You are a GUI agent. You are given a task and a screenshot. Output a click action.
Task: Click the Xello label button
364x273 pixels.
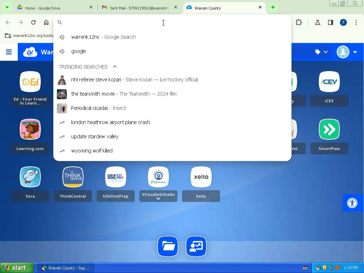[201, 196]
